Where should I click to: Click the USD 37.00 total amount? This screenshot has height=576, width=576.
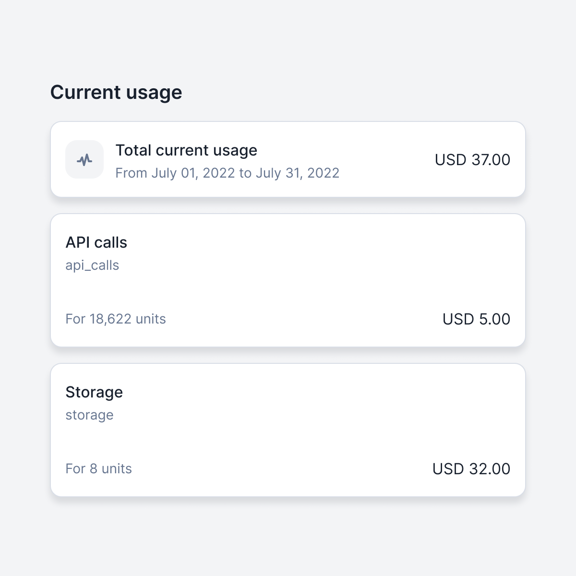[x=472, y=160]
